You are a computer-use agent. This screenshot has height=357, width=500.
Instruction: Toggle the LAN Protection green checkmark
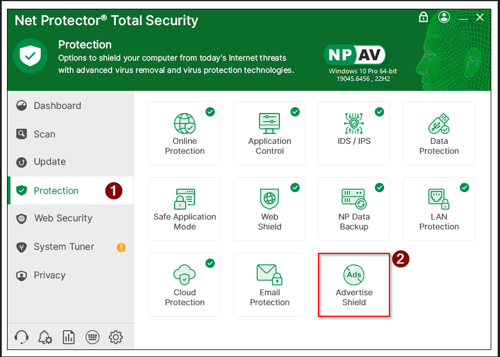pyautogui.click(x=464, y=188)
